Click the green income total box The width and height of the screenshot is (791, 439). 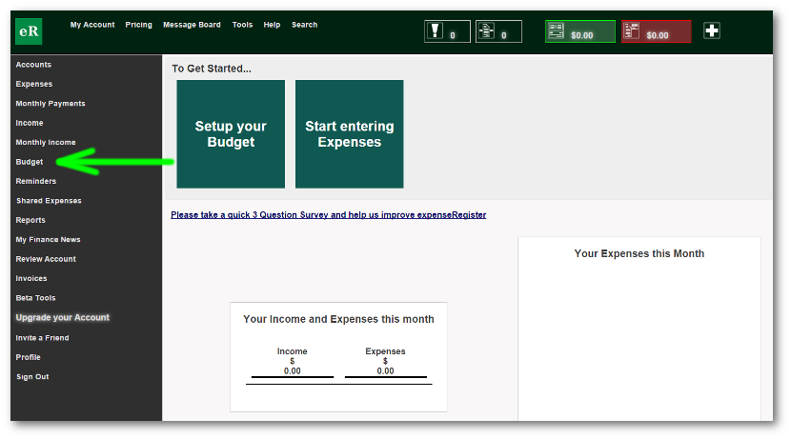(579, 31)
